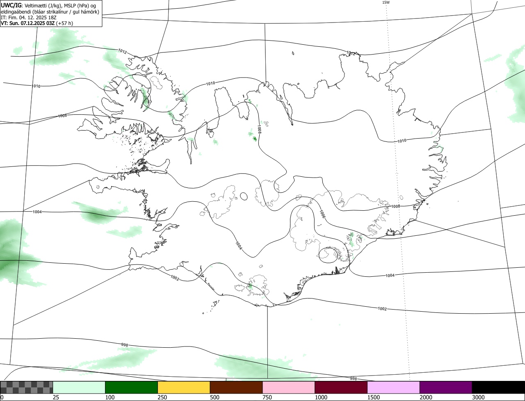
Task: Click the "UWC/IG: Veltimætti (J/kg), MSLP" title line
Action: click(x=48, y=5)
